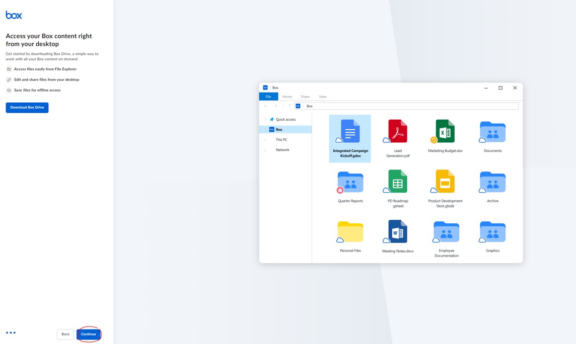
Task: Click the three-dot progress indicator
Action: tap(11, 332)
